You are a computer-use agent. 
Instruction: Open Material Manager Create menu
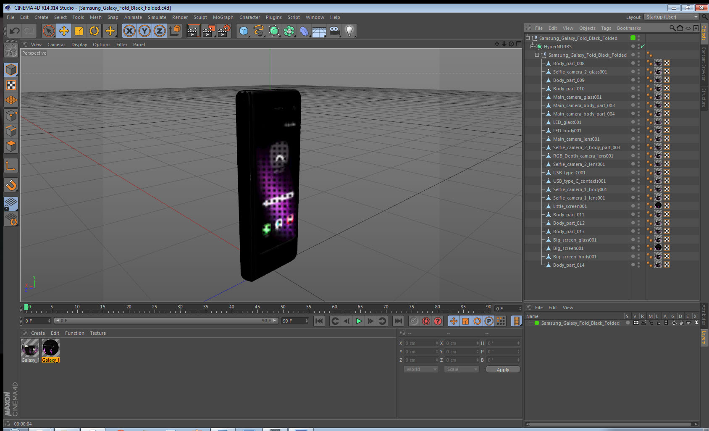click(x=38, y=333)
